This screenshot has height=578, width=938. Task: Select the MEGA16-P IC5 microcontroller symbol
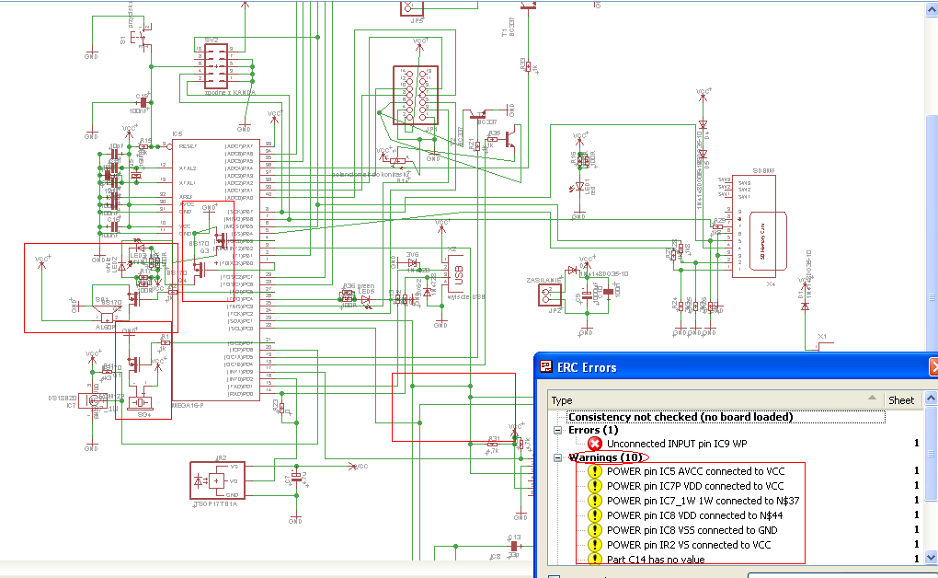(216, 272)
